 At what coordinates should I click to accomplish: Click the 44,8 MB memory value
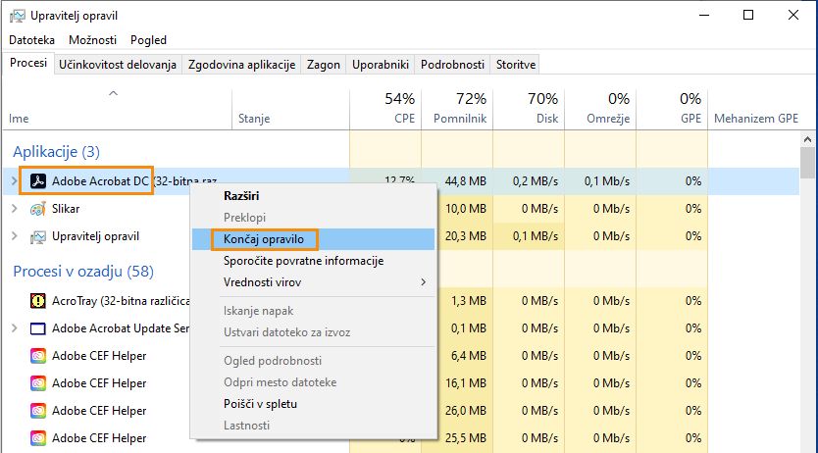pos(465,181)
